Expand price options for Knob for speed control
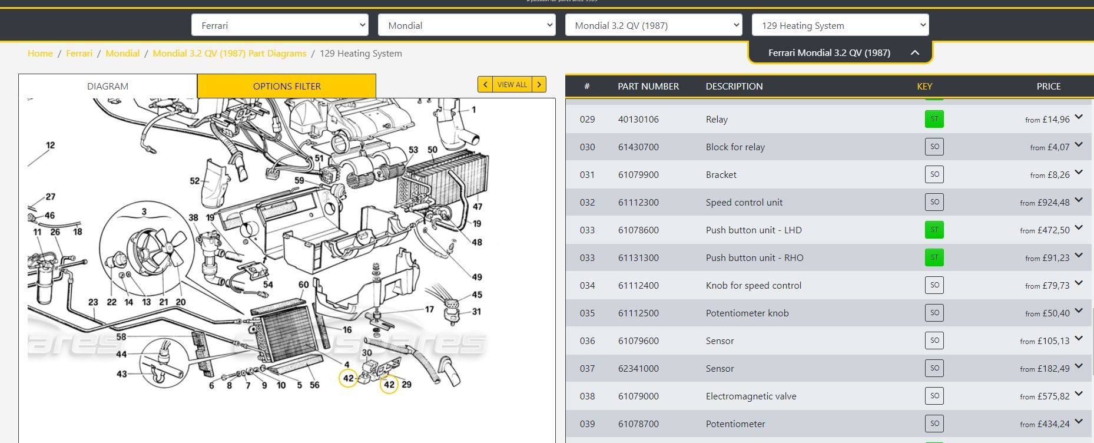1094x443 pixels. tap(1078, 283)
